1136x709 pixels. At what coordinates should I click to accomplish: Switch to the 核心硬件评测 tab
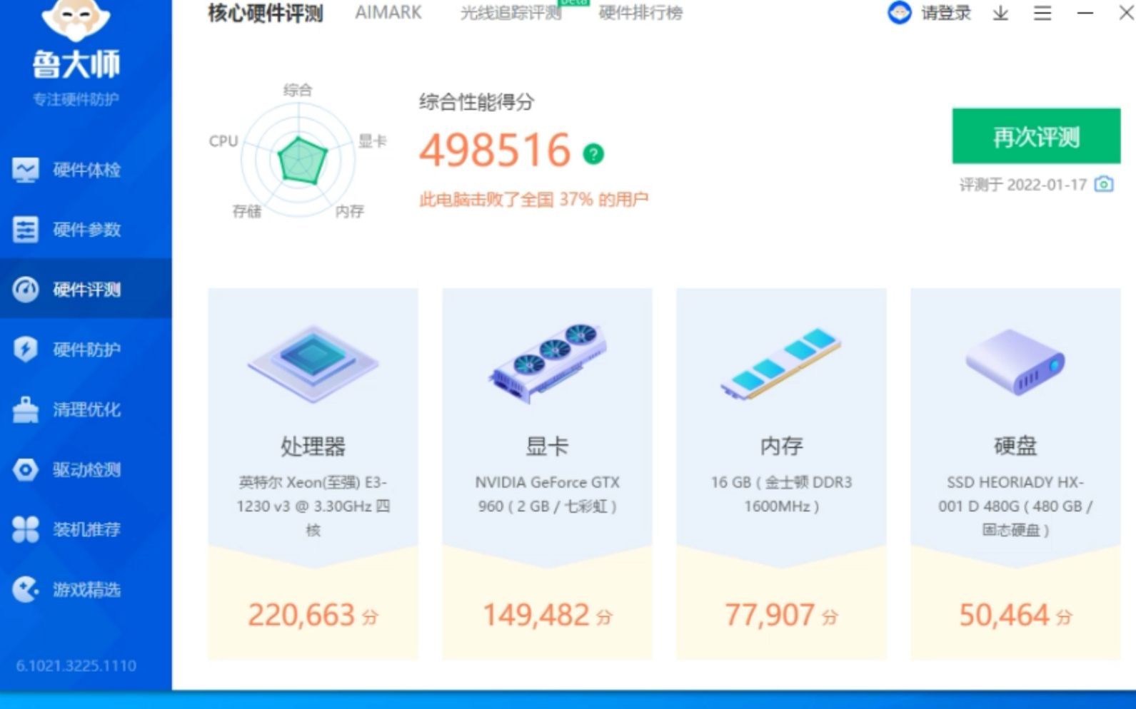click(266, 13)
